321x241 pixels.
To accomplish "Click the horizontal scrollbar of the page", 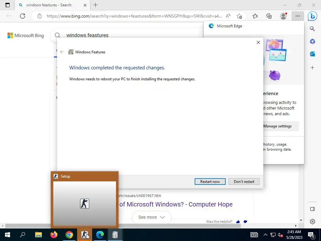I will click(123, 226).
